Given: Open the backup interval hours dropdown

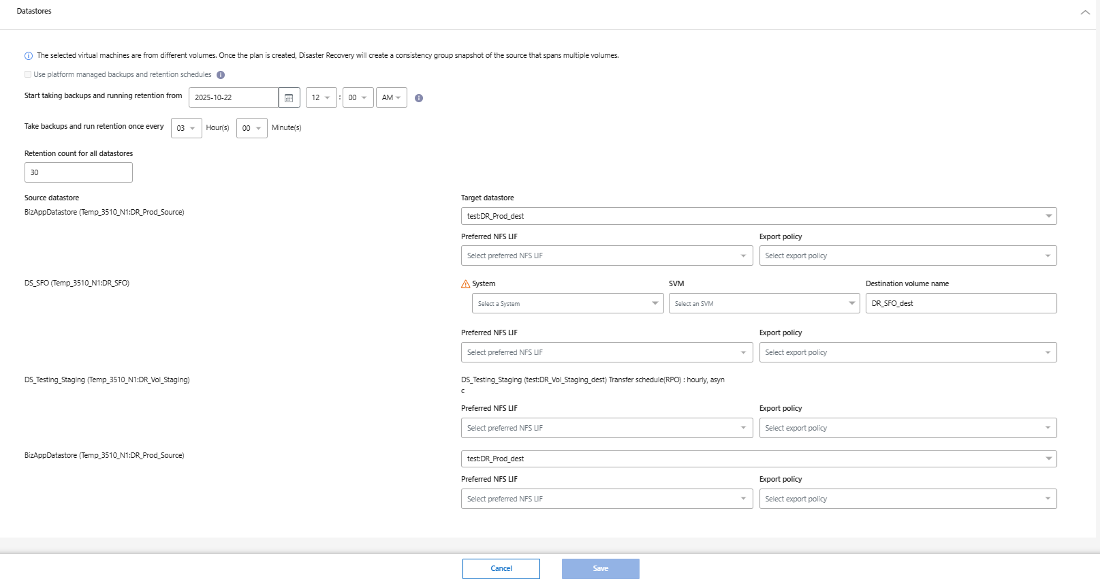Looking at the screenshot, I should coord(186,128).
